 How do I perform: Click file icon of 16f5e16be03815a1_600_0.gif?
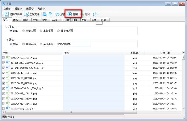8,88
